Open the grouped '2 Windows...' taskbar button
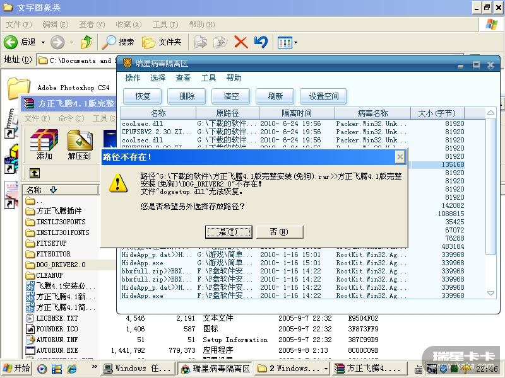505x378 pixels. coord(293,369)
